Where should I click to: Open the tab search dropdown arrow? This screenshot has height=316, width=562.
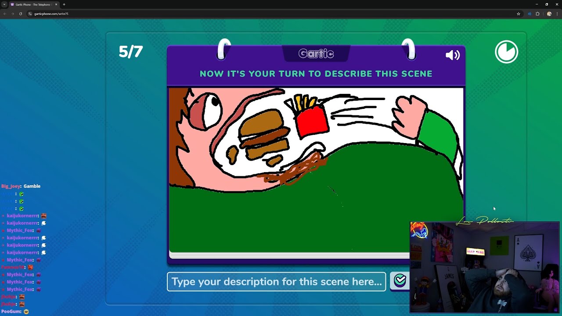point(4,4)
